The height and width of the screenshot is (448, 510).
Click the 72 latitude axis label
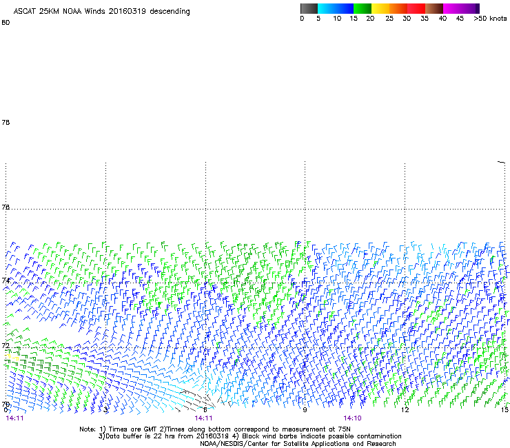[6, 345]
